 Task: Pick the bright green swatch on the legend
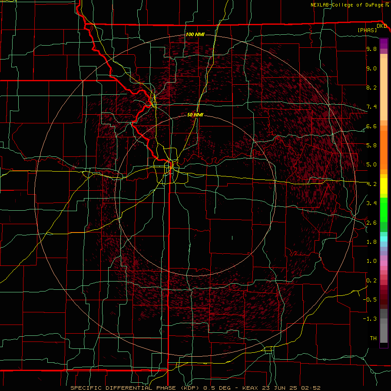pos(384,209)
